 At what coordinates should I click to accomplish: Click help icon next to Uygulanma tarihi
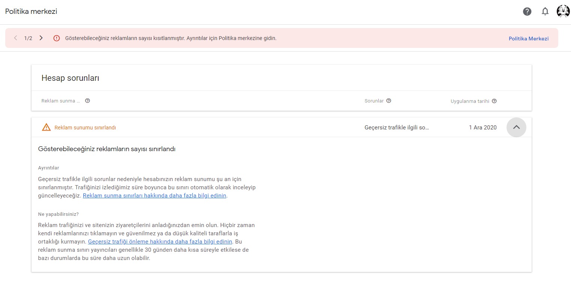coord(494,101)
